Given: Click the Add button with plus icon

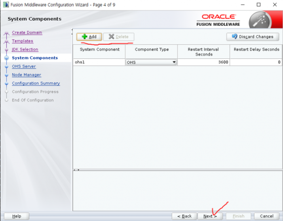Looking at the screenshot, I should (x=89, y=37).
